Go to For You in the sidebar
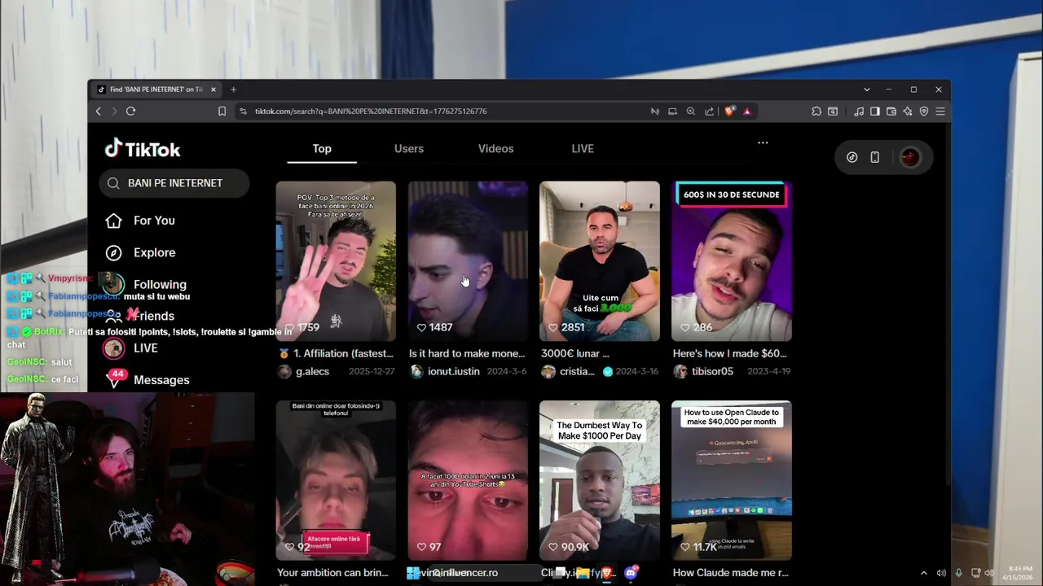The image size is (1043, 586). pyautogui.click(x=154, y=221)
